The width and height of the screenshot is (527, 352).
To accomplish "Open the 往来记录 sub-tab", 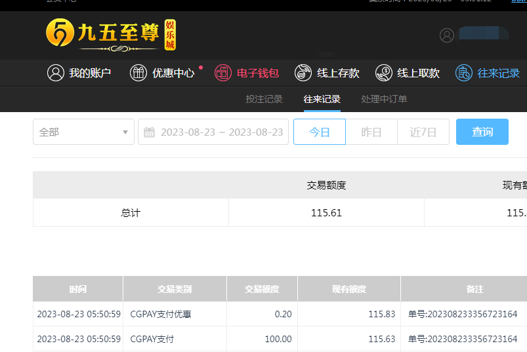I will click(x=322, y=99).
